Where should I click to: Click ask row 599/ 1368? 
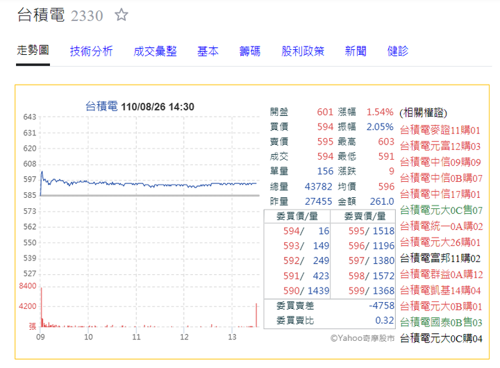tap(371, 290)
